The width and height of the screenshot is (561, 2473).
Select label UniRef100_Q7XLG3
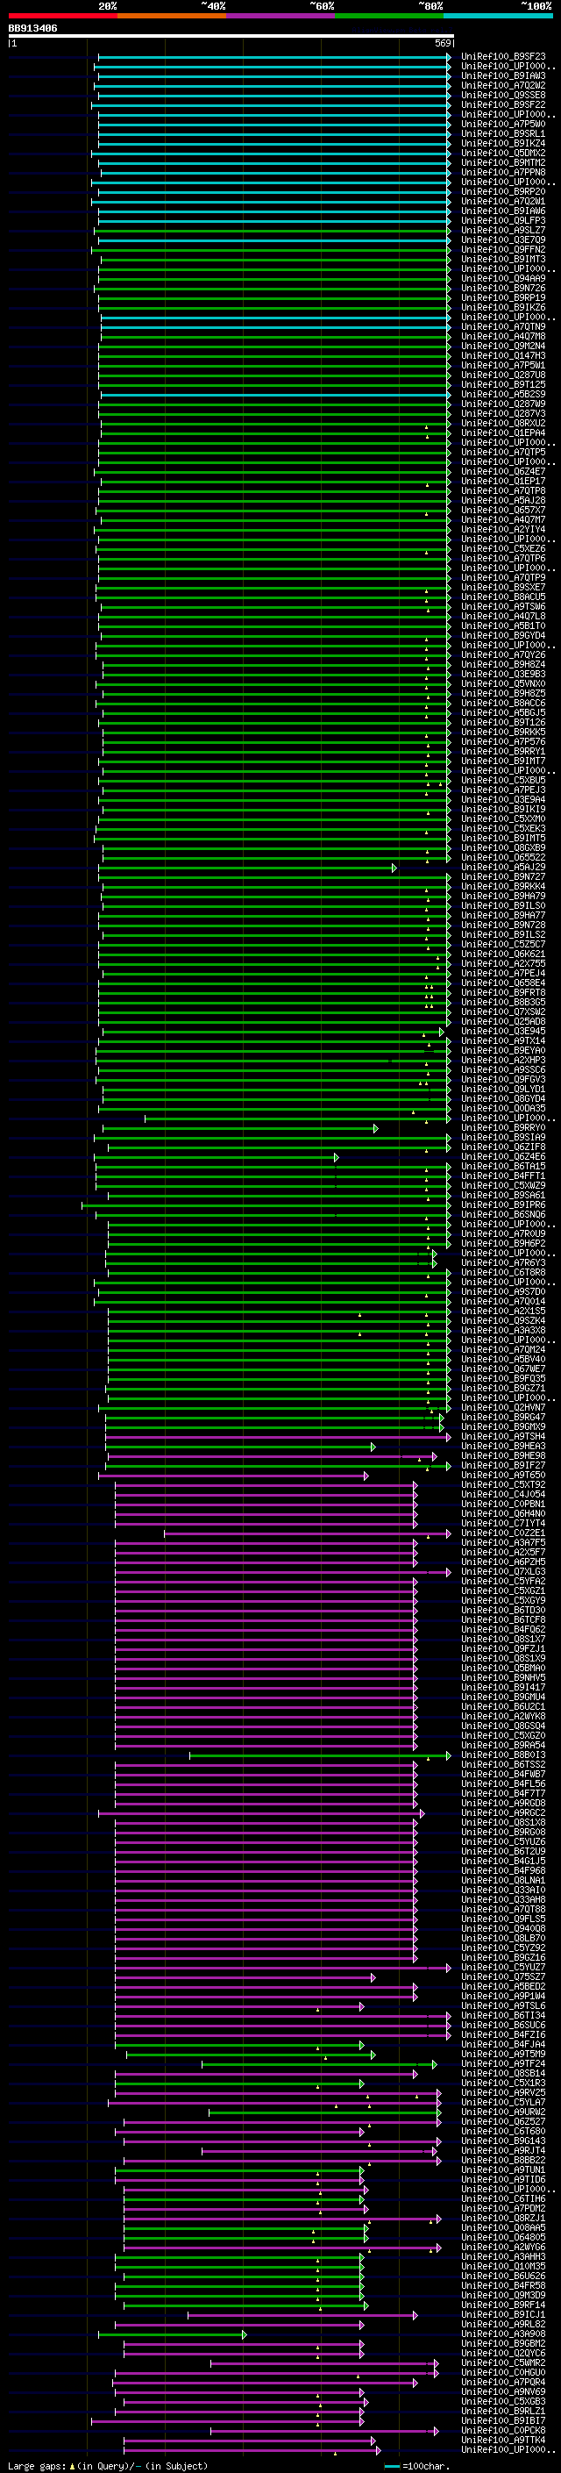(503, 1571)
